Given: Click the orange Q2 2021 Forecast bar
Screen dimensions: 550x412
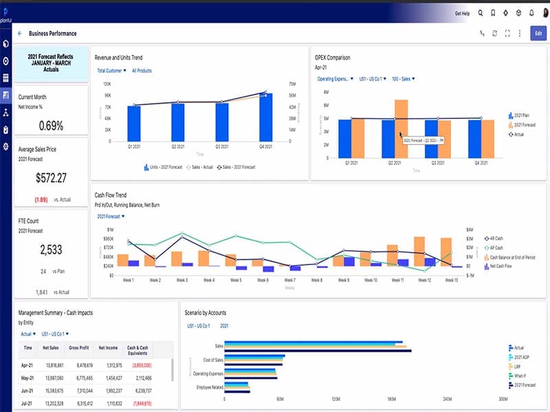Looking at the screenshot, I should click(401, 129).
